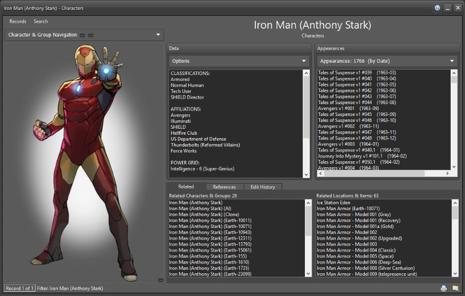The image size is (465, 296).
Task: Switch to the References tab
Action: coord(224,187)
